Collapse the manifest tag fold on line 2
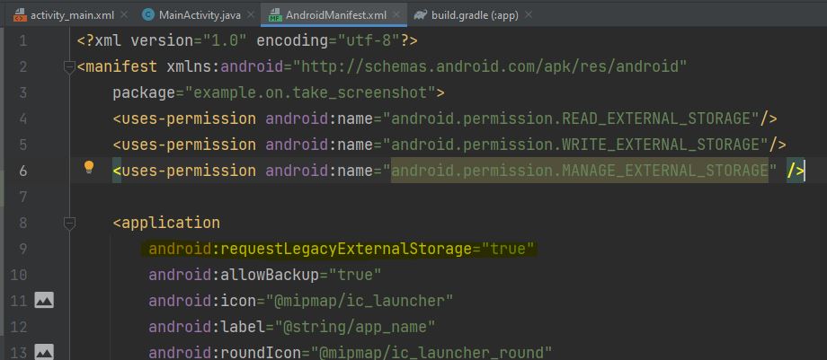Viewport: 827px width, 360px height. [x=69, y=67]
